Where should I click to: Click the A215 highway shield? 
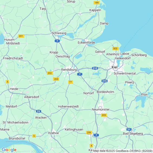point(105,81)
